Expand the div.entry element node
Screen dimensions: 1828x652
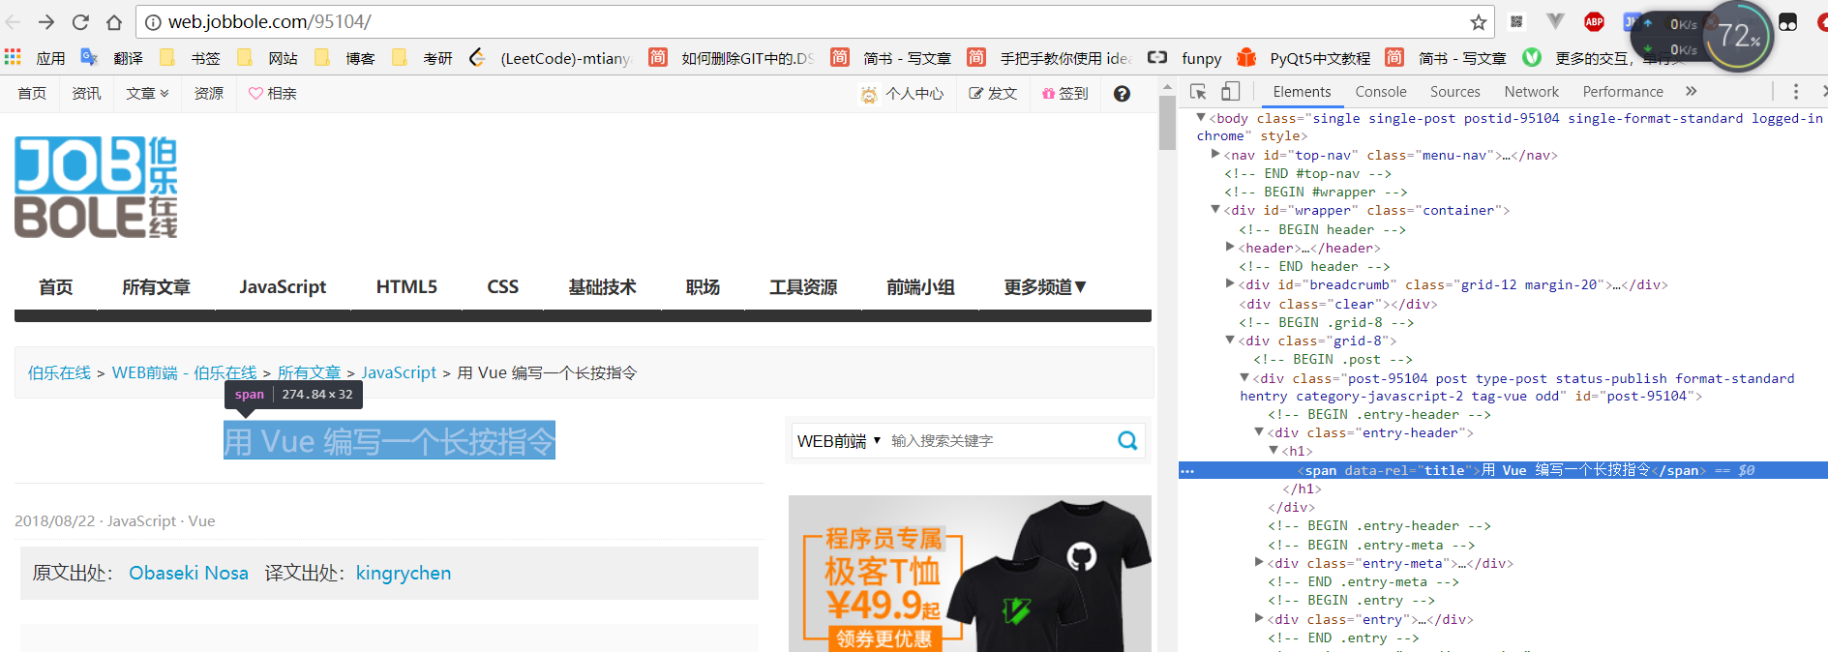pyautogui.click(x=1259, y=617)
